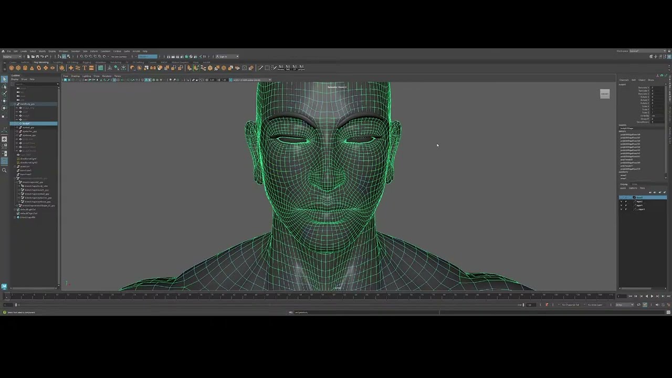Create a polygon torus from the shelf
Image resolution: width=672 pixels, height=378 pixels.
click(x=39, y=68)
